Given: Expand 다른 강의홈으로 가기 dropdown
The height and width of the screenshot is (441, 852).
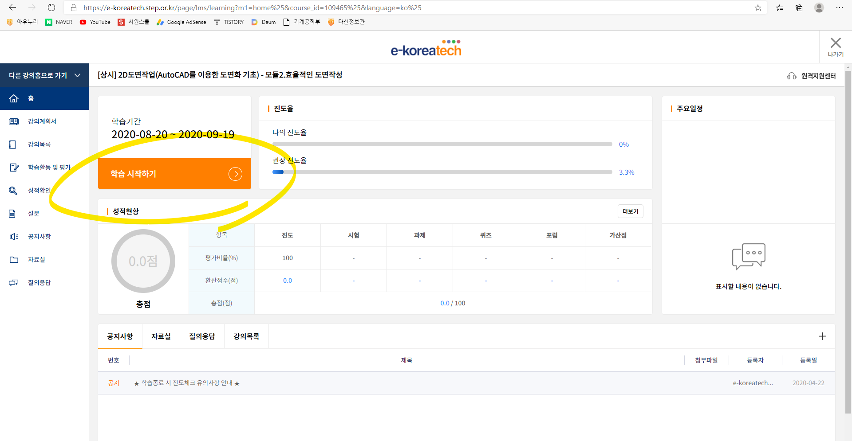Looking at the screenshot, I should pos(44,75).
